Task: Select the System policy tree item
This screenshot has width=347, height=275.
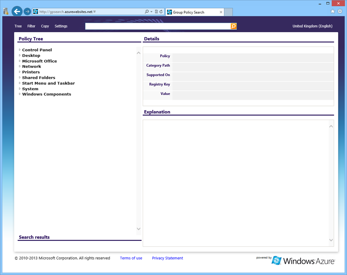Action: coord(30,89)
